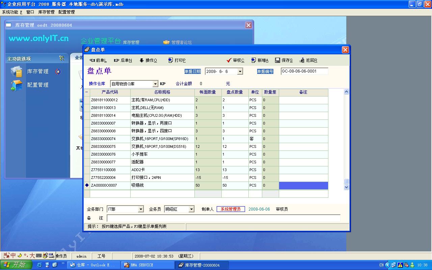Open the 操作 down-arrow toolbar button

click(x=148, y=60)
